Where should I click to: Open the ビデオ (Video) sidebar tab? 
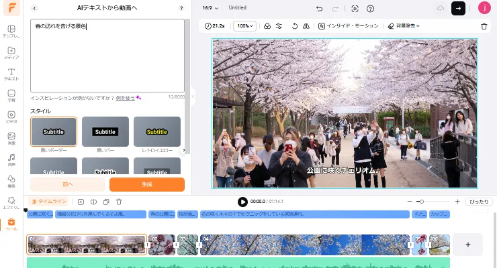click(x=11, y=117)
